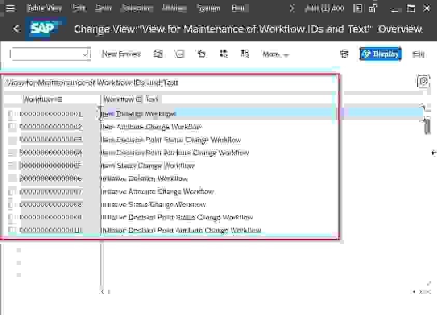Open the command field dropdown arrow
Viewport: 437px width, 315px height.
coord(85,54)
